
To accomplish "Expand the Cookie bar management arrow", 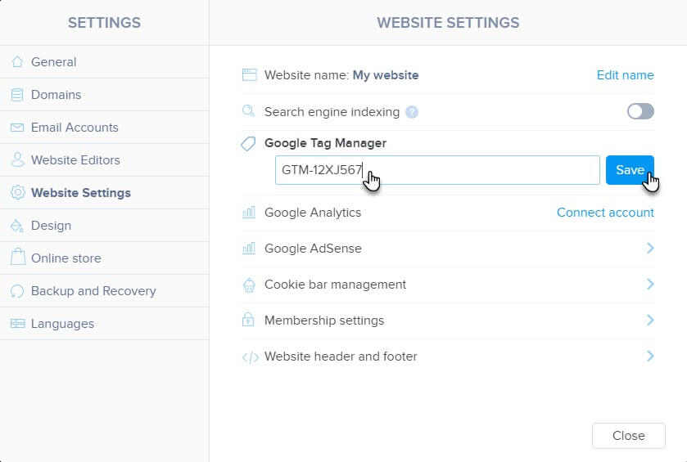I will pyautogui.click(x=650, y=284).
